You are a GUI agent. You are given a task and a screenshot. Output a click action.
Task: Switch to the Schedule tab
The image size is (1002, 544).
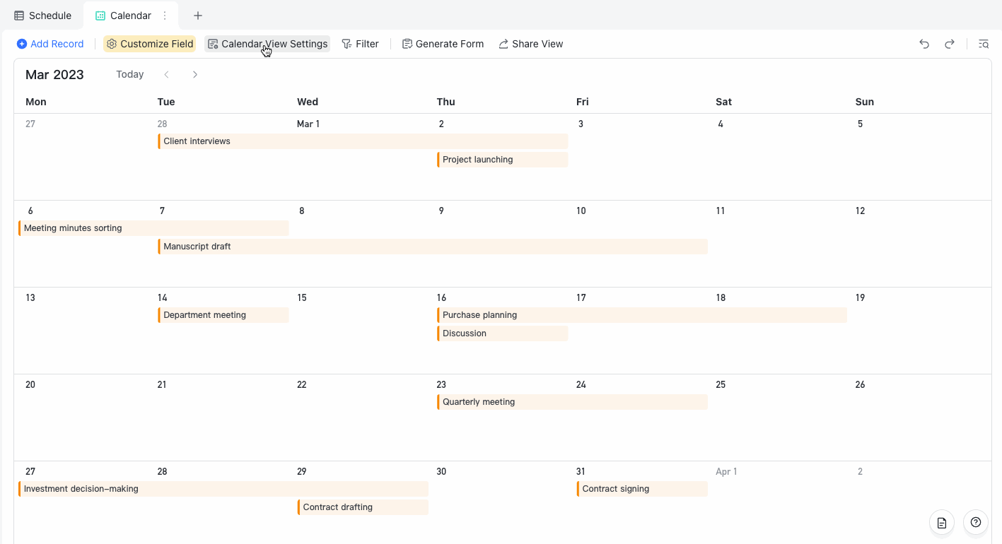coord(43,15)
